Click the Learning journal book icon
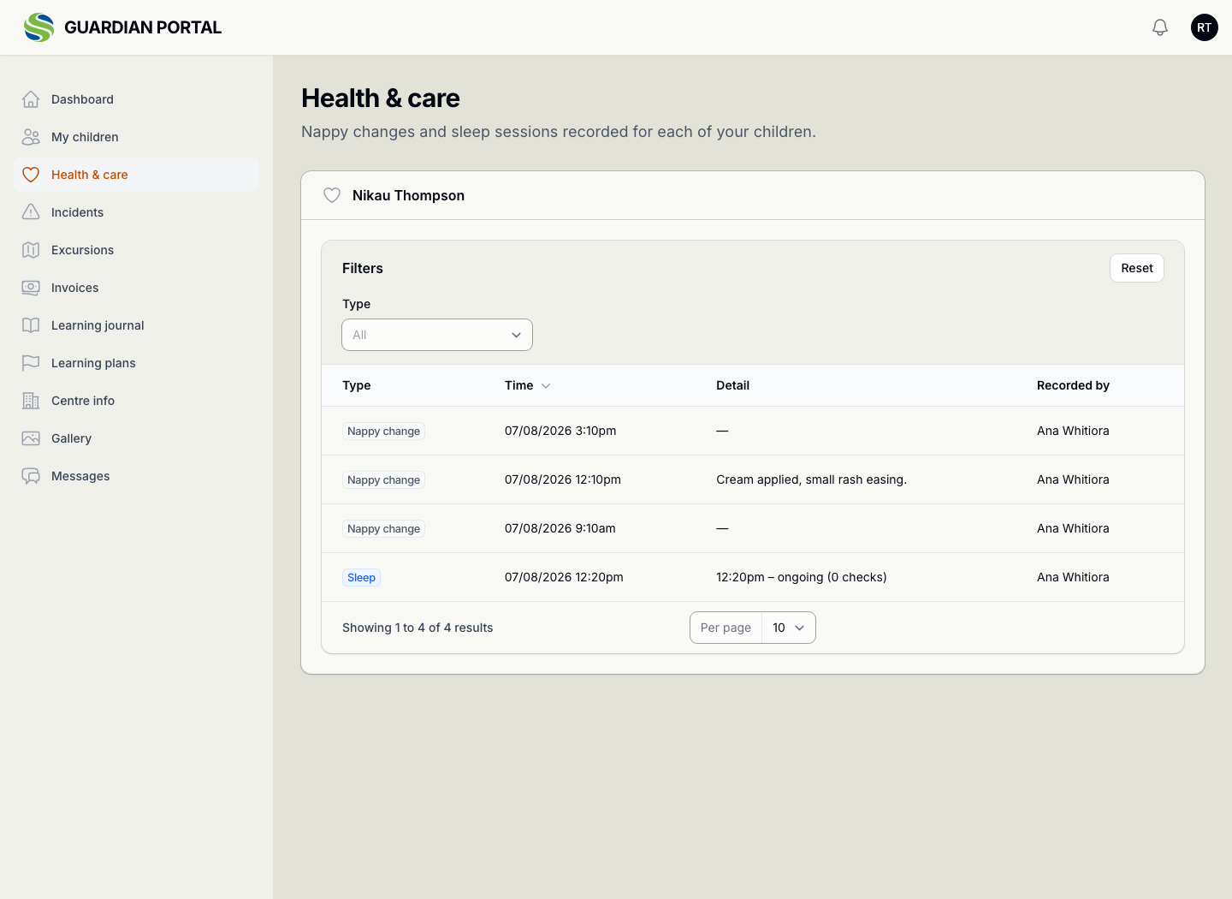Screen dimensions: 1232x899 31,325
